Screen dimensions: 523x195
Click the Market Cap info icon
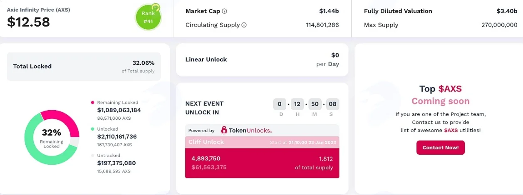[225, 11]
